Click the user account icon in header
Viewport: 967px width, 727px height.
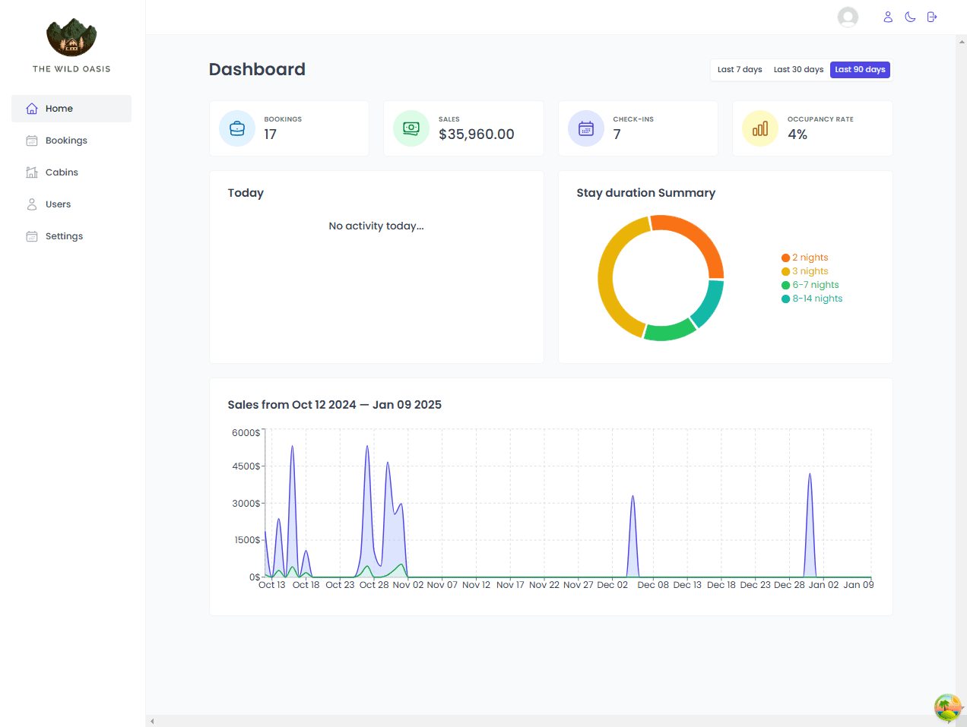click(x=887, y=17)
